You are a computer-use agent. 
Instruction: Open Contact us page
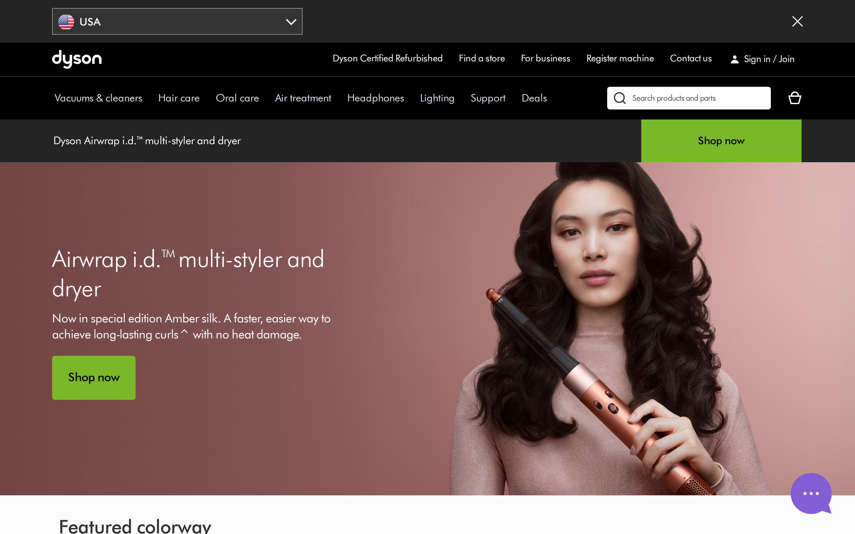pos(690,59)
